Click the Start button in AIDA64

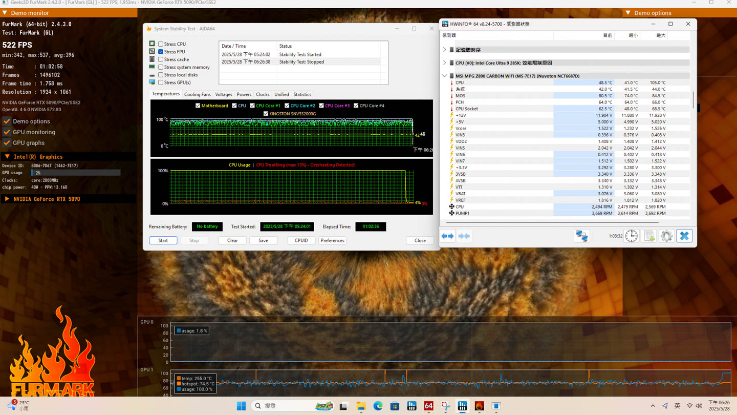(x=163, y=240)
